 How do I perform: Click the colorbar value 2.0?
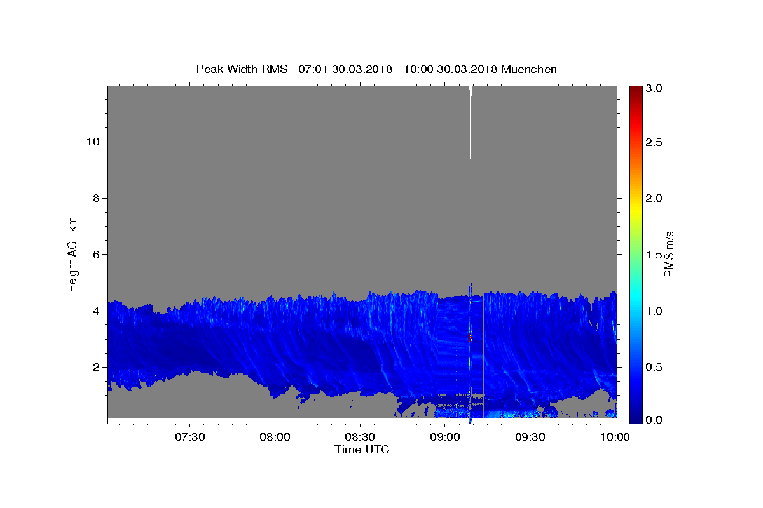[x=654, y=198]
